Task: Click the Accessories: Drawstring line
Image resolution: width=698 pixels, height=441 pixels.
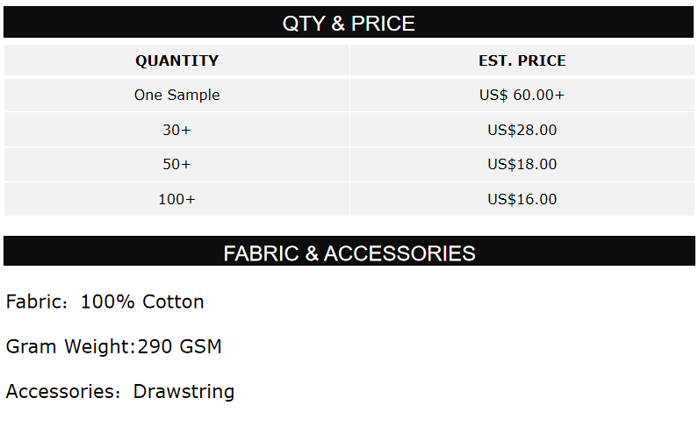Action: click(x=120, y=391)
